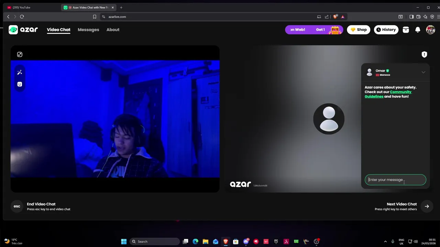Open Task View on taskbar

coord(186,242)
